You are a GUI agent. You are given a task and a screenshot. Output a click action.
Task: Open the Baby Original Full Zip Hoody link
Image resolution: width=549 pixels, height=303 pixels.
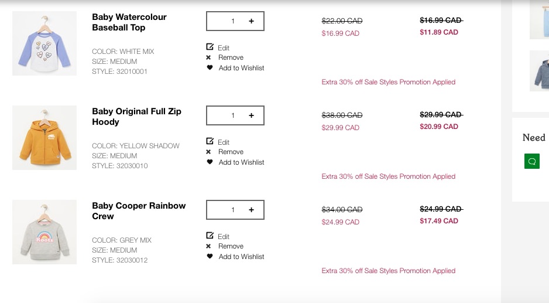point(136,117)
